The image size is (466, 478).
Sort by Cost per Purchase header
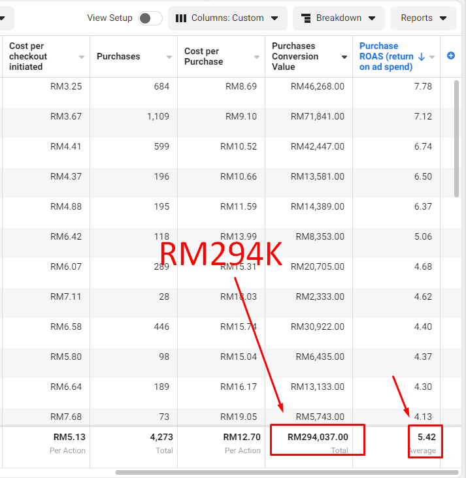(203, 56)
